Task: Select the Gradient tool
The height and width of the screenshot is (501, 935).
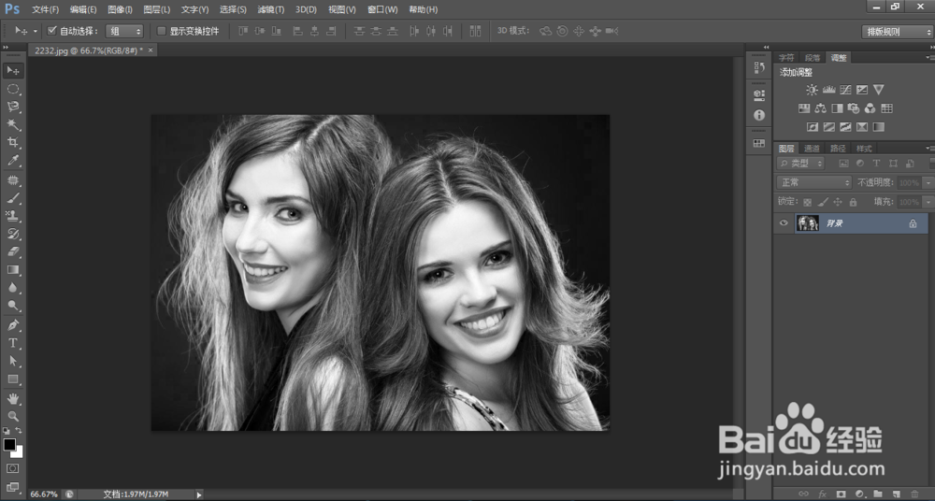Action: (12, 269)
